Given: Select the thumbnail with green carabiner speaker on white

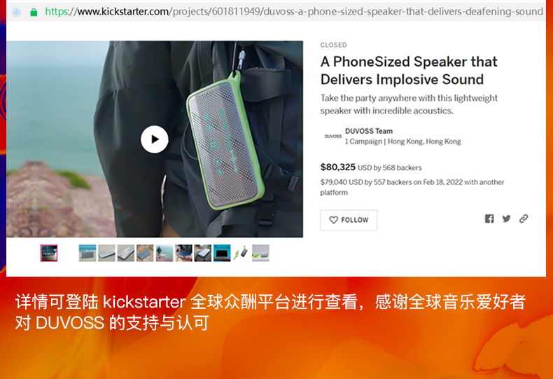Looking at the screenshot, I should [241, 253].
